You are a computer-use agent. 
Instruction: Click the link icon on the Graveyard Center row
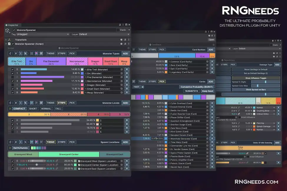coord(57,165)
